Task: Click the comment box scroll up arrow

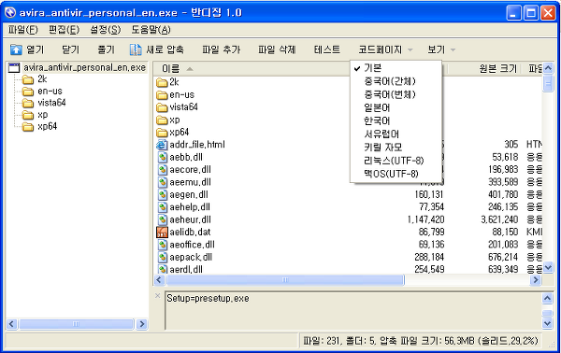Action: (548, 298)
